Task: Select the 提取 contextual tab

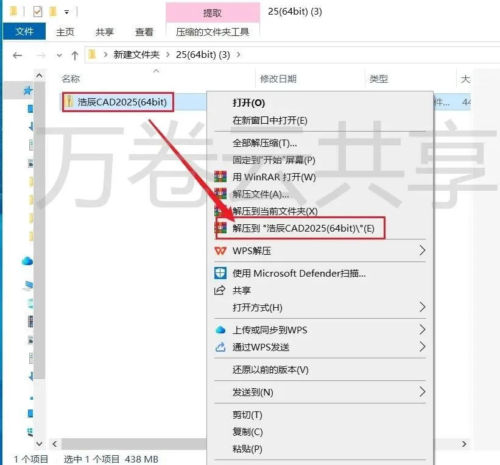Action: 213,13
